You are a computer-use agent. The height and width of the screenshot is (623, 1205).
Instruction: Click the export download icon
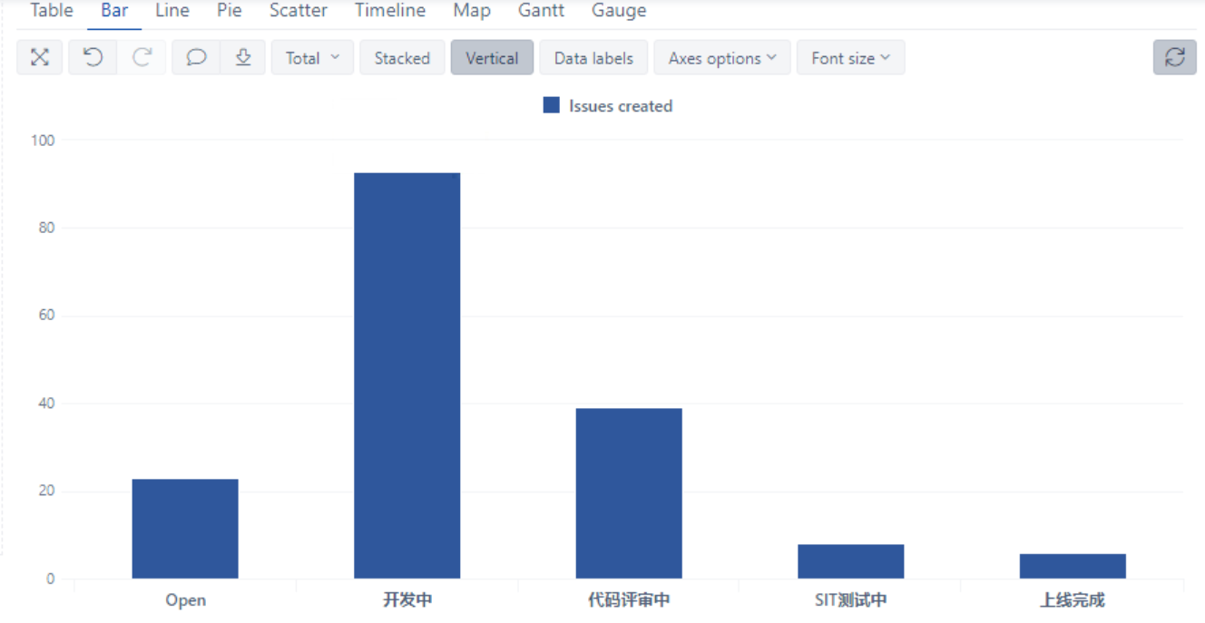click(x=242, y=58)
